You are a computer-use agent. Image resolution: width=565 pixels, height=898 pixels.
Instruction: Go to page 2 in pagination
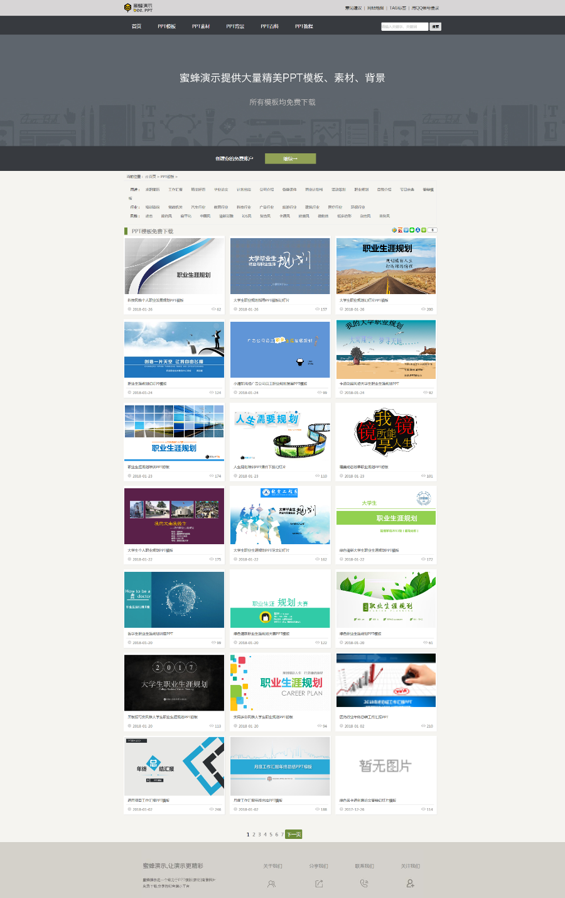click(254, 835)
